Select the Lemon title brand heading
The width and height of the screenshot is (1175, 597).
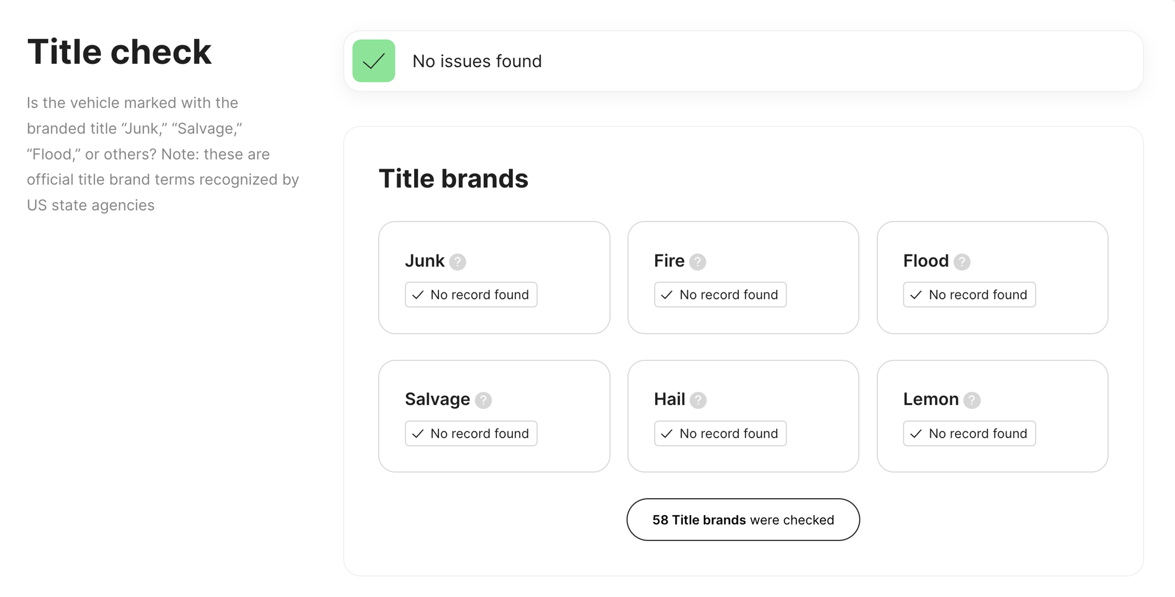pos(931,399)
